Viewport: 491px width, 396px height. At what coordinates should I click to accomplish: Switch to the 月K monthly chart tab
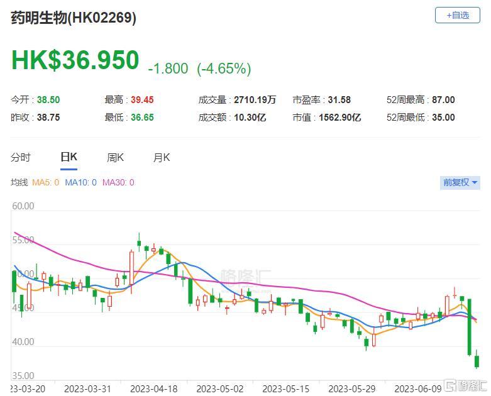[162, 157]
